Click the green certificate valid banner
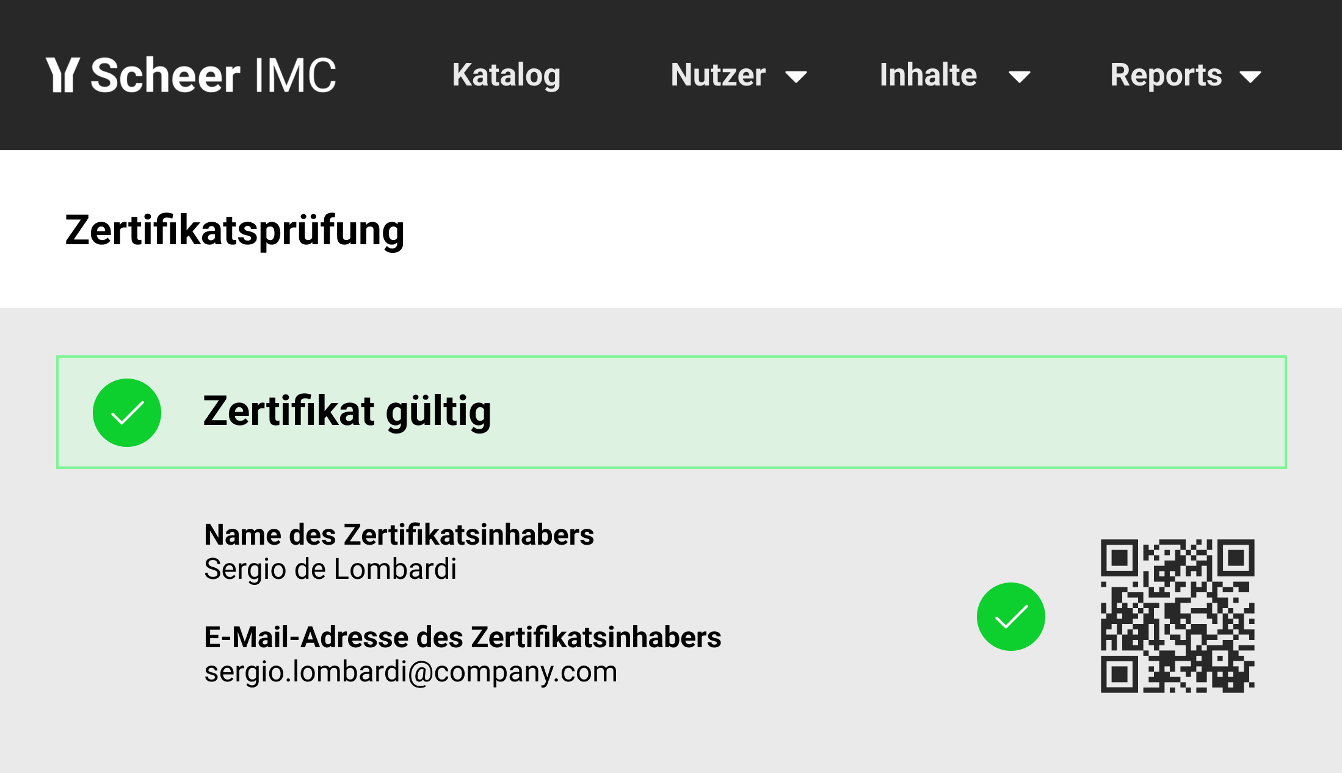Viewport: 1342px width, 773px height. [855, 412]
